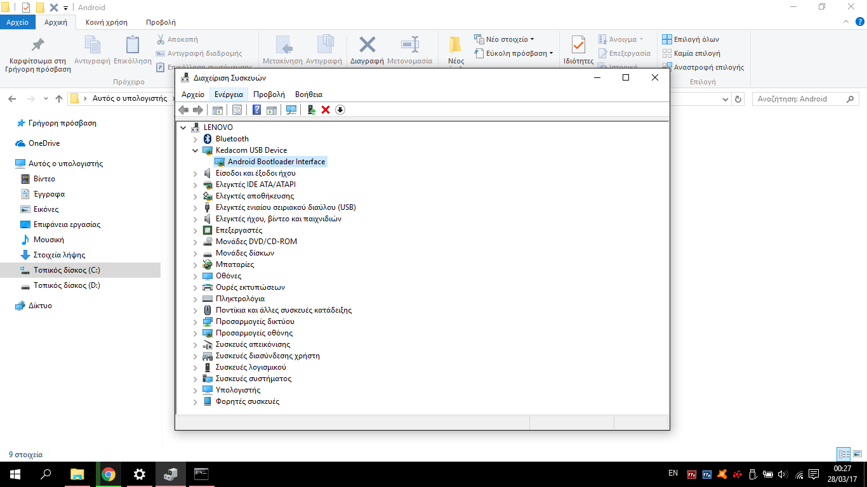Collapse the Kedacom USB Device node
Image resolution: width=867 pixels, height=487 pixels.
pos(195,150)
